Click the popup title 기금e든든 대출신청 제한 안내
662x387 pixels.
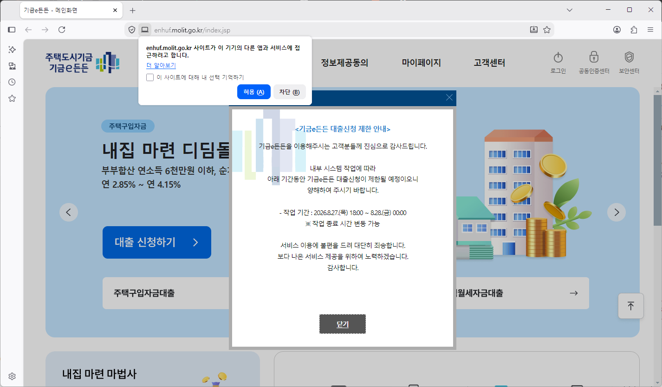click(x=343, y=129)
